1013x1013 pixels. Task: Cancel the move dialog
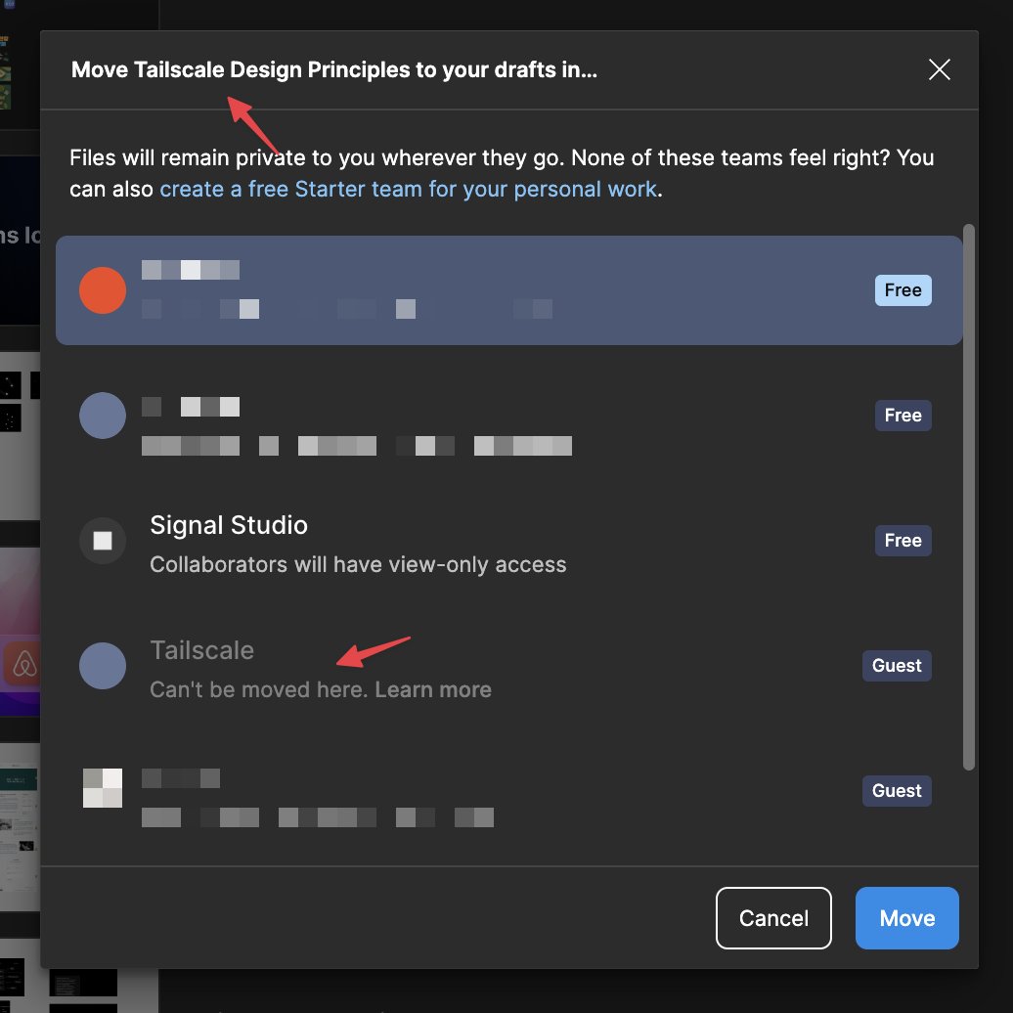(x=773, y=917)
